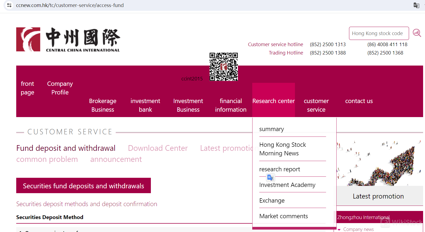Click the stock search magnifier icon
The height and width of the screenshot is (232, 425).
click(x=417, y=33)
